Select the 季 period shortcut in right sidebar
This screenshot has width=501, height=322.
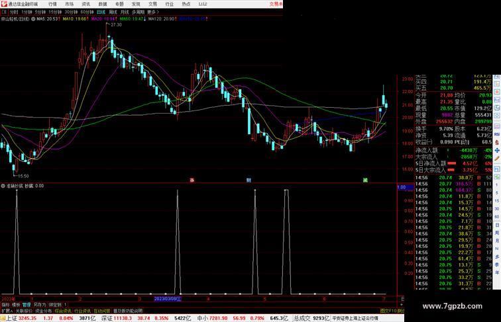497,264
